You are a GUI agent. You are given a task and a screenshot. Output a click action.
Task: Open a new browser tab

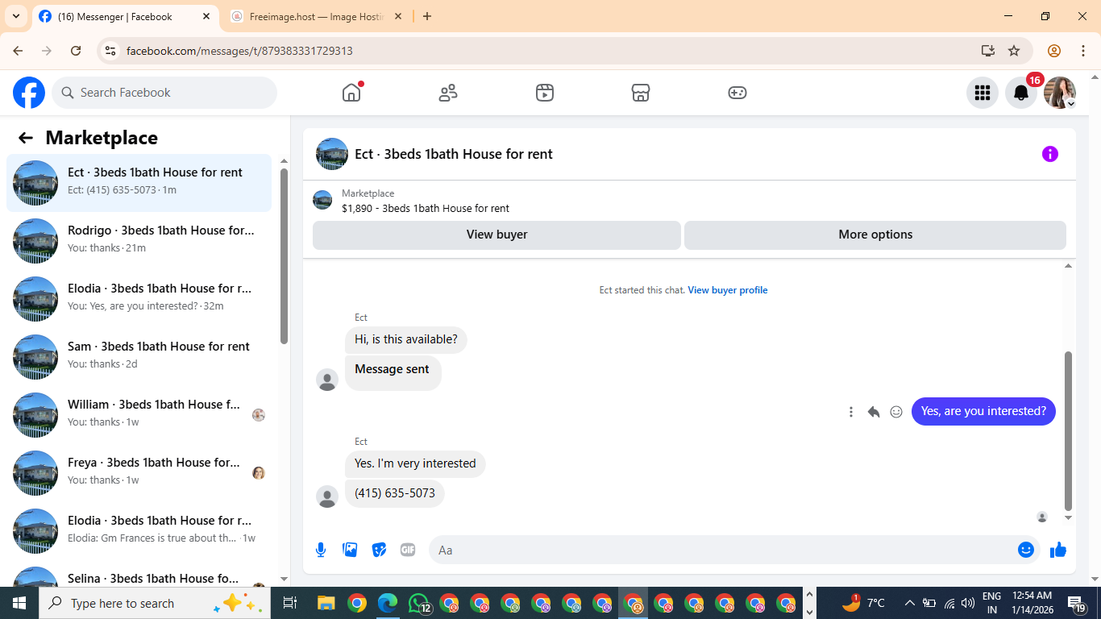(x=427, y=16)
